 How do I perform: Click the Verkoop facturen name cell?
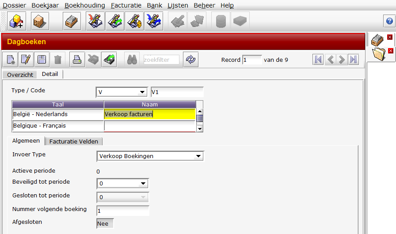pyautogui.click(x=150, y=114)
